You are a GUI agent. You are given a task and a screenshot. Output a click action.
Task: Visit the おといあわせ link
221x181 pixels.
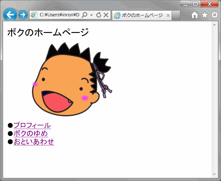tap(34, 141)
